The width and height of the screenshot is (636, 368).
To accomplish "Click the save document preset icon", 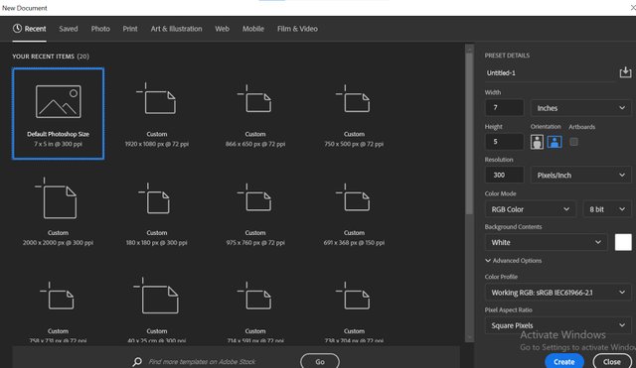I will pos(625,72).
